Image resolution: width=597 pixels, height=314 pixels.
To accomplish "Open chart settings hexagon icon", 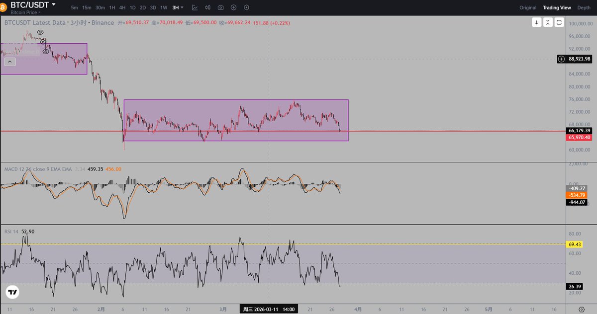I will coord(246,7).
